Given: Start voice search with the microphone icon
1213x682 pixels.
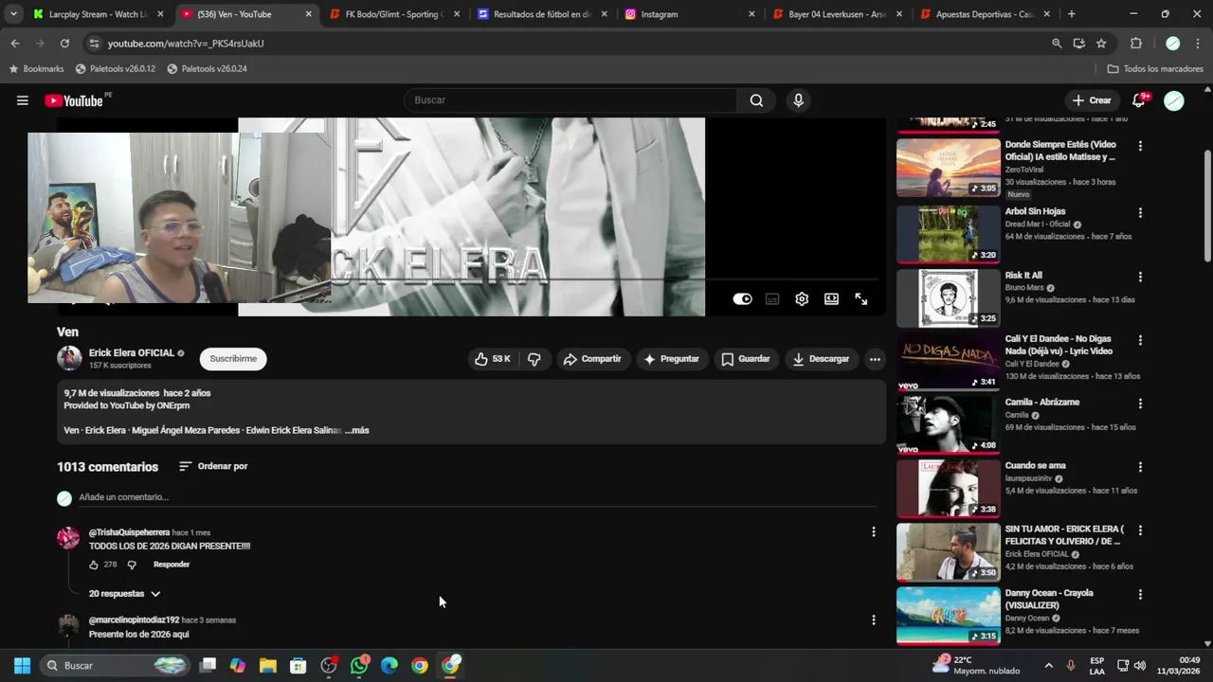Looking at the screenshot, I should tap(798, 100).
